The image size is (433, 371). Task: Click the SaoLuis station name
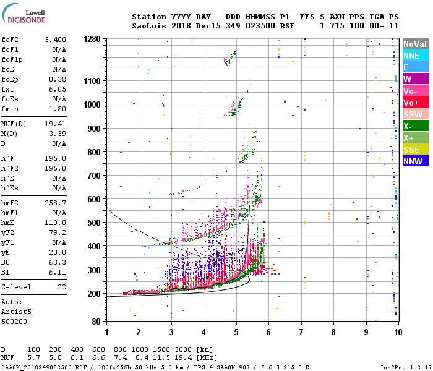[149, 26]
